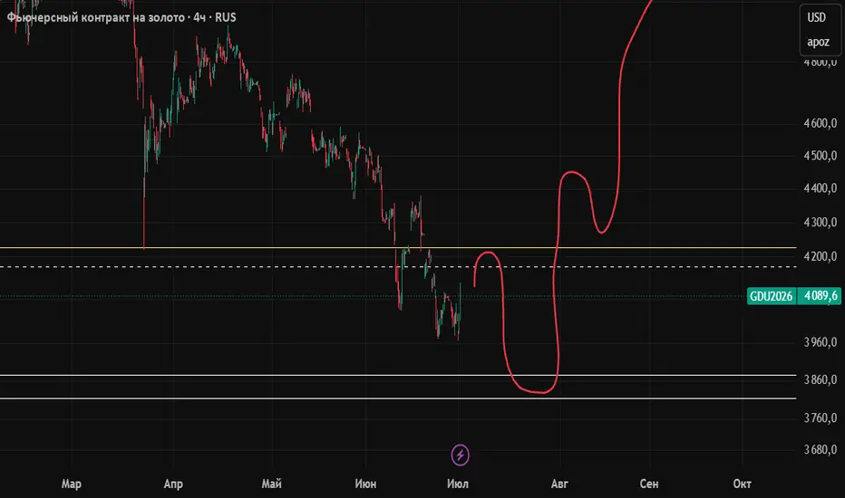Click the 4089,6 current price tag
This screenshot has width=845, height=498.
click(x=821, y=296)
